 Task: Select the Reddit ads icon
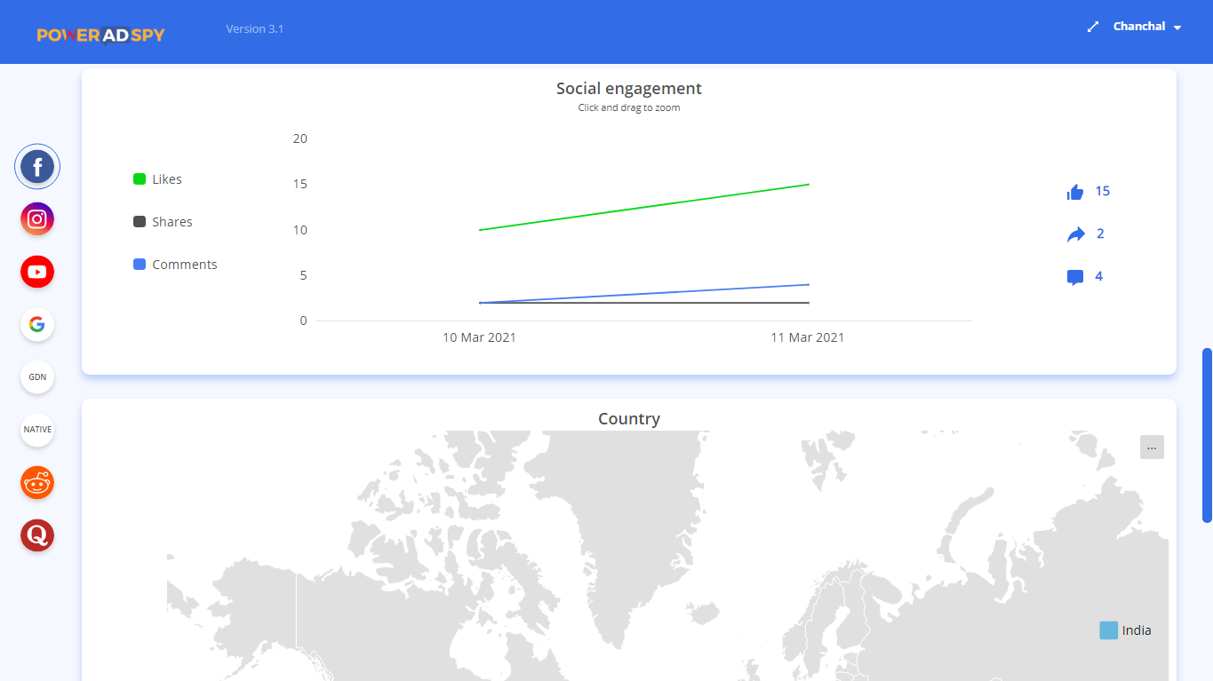[x=37, y=482]
